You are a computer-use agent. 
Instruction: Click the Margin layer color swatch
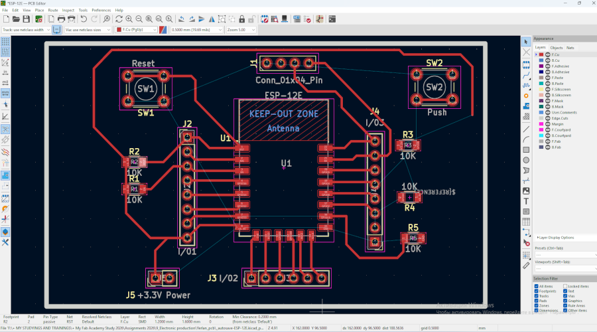[x=541, y=124]
